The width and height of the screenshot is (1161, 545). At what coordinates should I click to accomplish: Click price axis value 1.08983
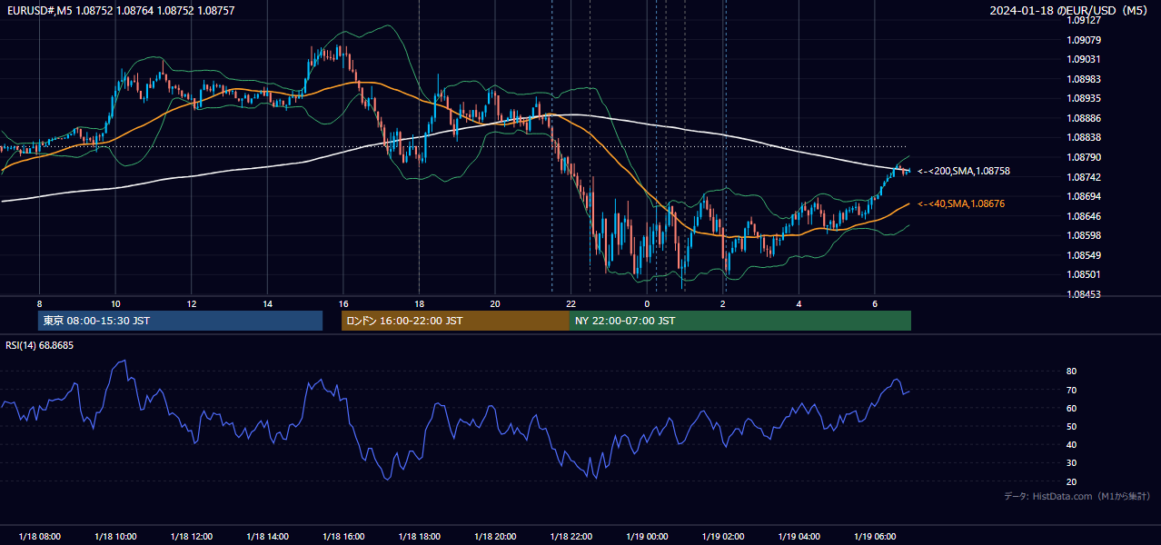pyautogui.click(x=1084, y=78)
